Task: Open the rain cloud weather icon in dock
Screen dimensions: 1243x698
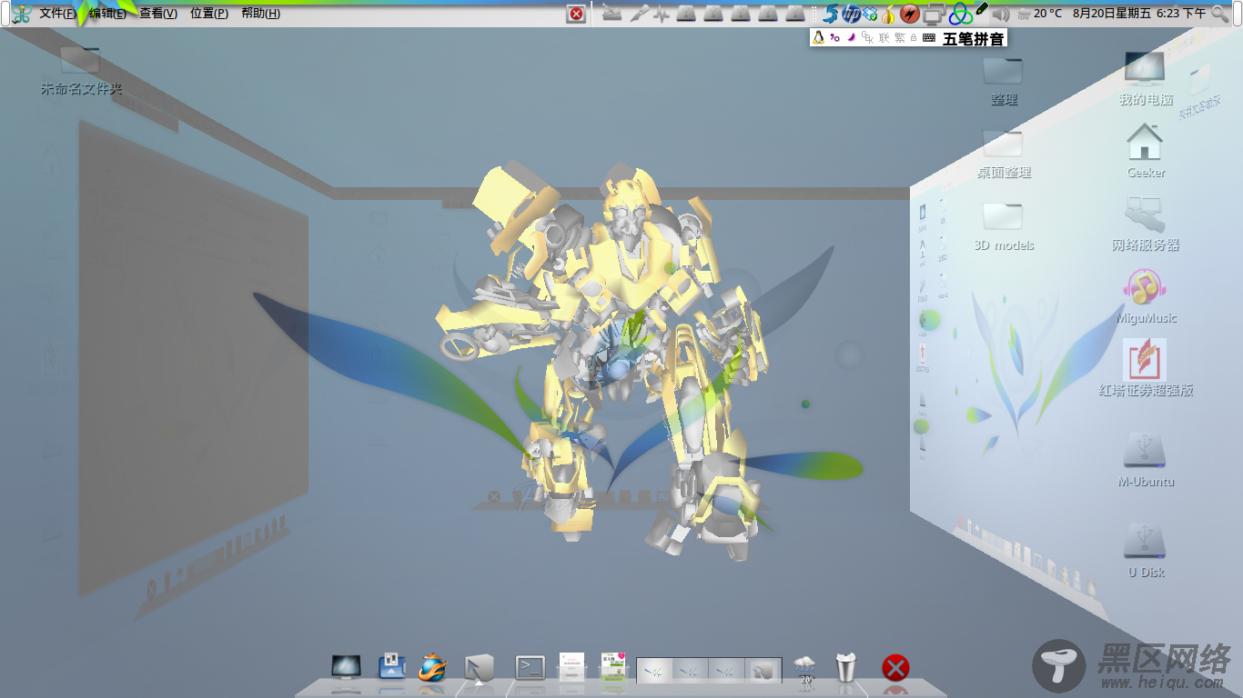Action: (x=804, y=669)
